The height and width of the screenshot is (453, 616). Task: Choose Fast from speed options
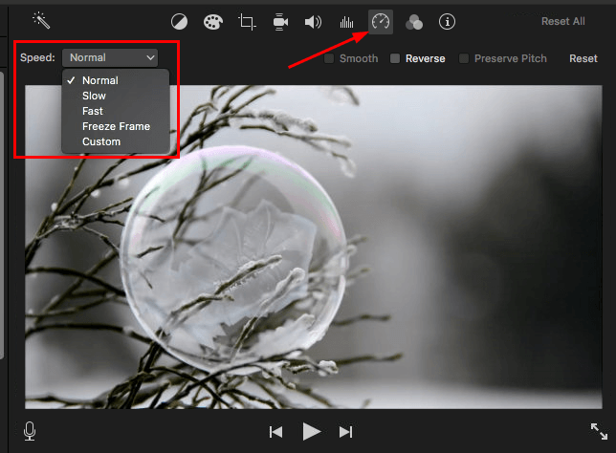pyautogui.click(x=116, y=111)
